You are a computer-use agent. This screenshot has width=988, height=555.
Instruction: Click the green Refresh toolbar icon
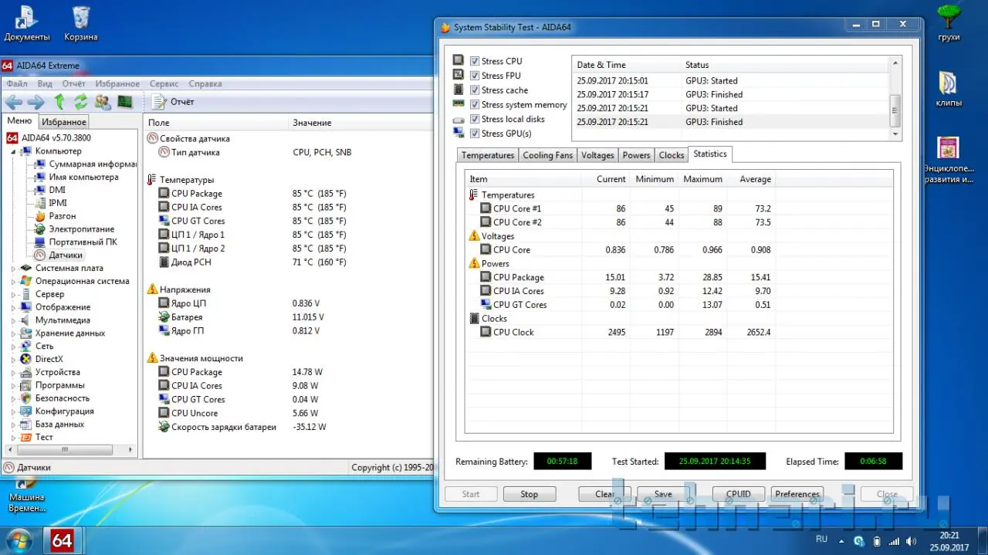(81, 102)
